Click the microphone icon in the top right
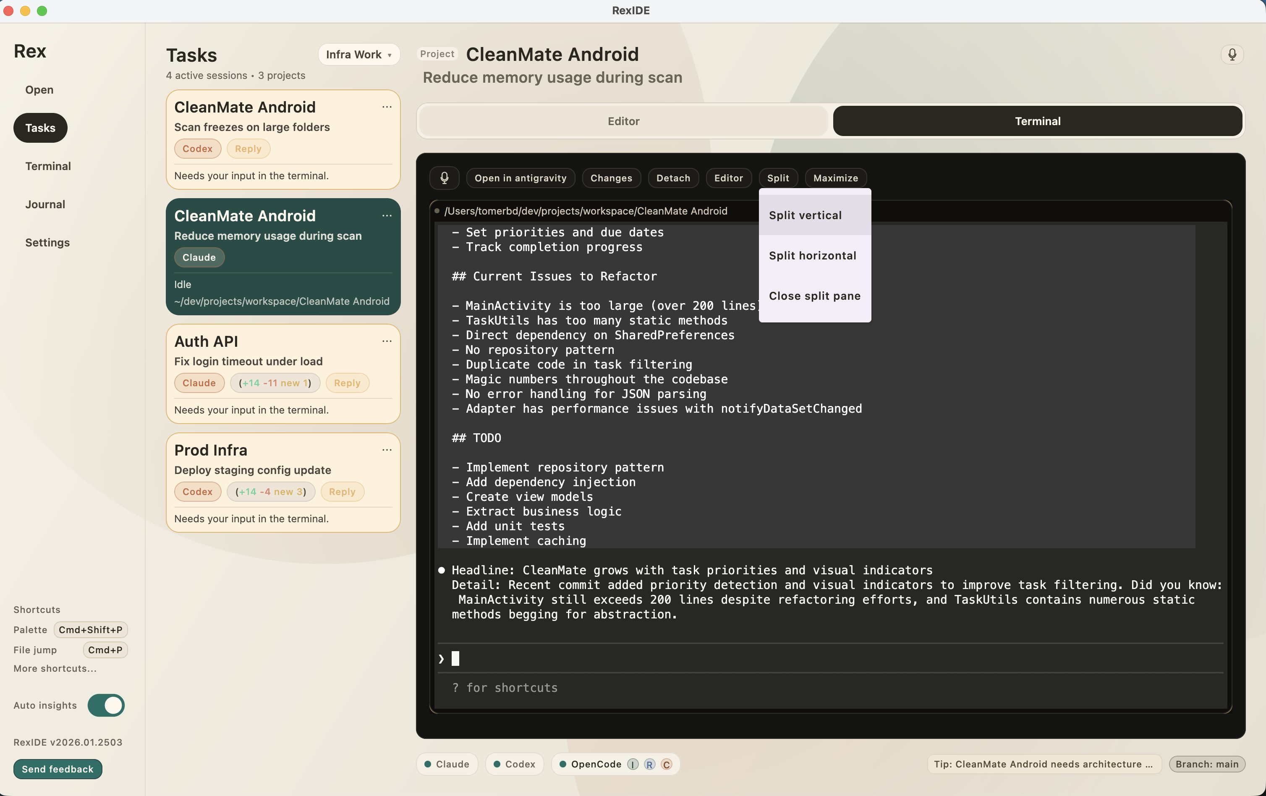 (1232, 54)
